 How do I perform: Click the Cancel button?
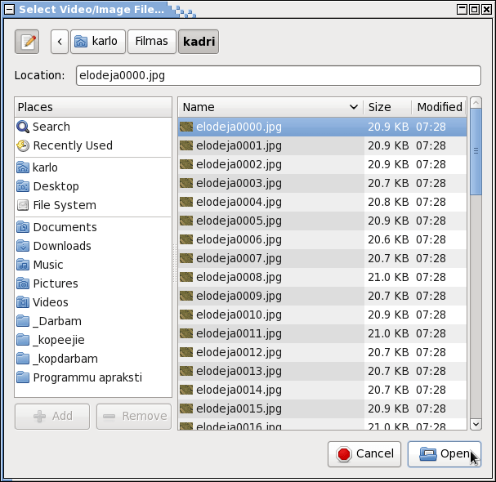364,454
